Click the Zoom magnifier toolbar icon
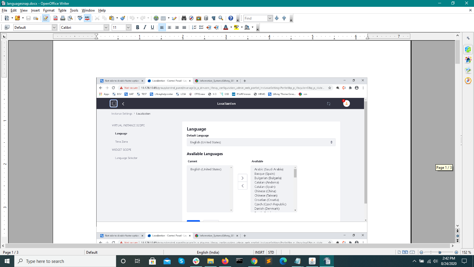Image resolution: width=474 pixels, height=267 pixels. (221, 18)
